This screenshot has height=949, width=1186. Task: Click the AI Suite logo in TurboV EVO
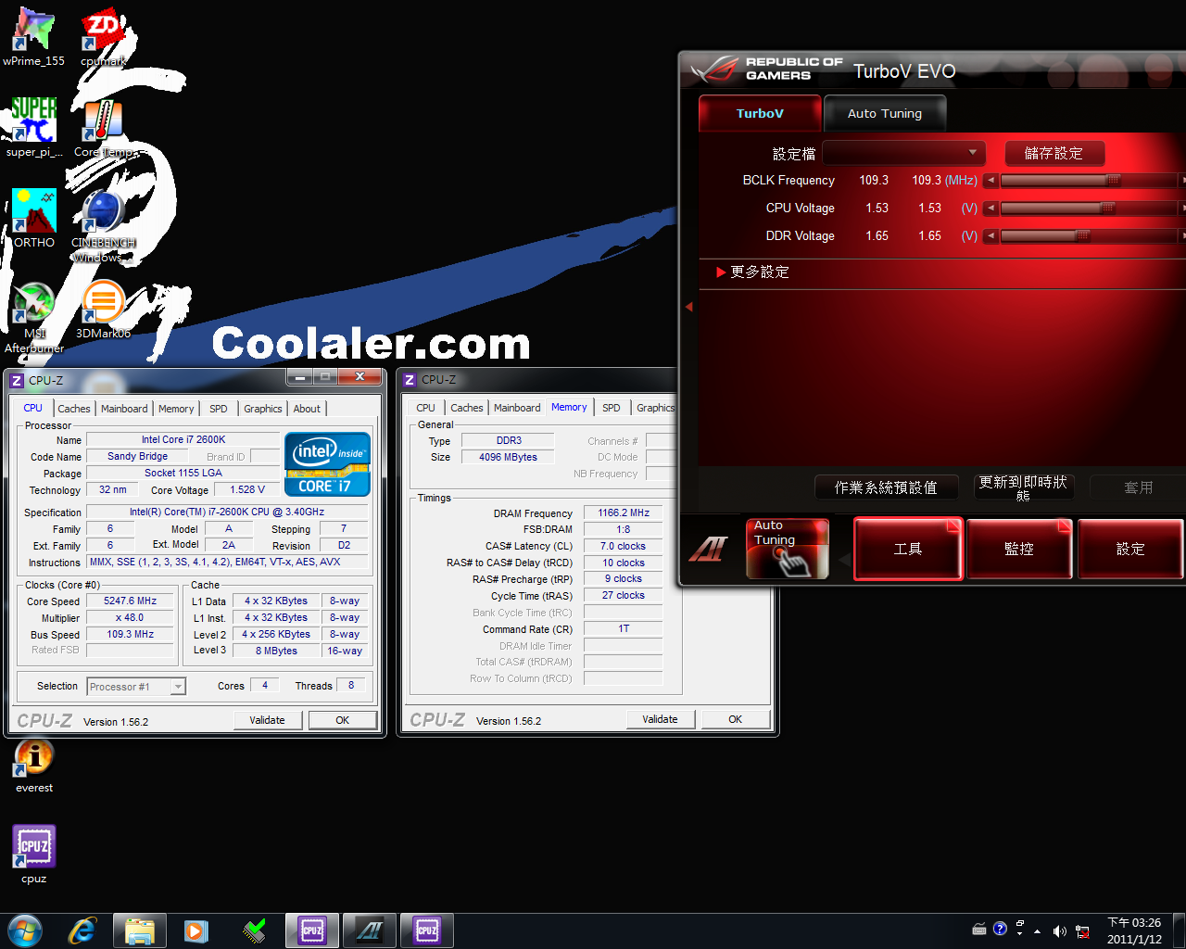(709, 549)
